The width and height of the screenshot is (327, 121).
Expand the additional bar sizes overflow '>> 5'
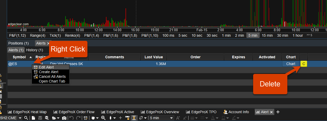click(309, 35)
